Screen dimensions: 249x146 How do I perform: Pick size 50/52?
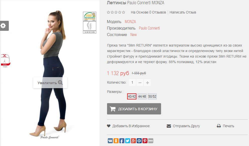152,96
